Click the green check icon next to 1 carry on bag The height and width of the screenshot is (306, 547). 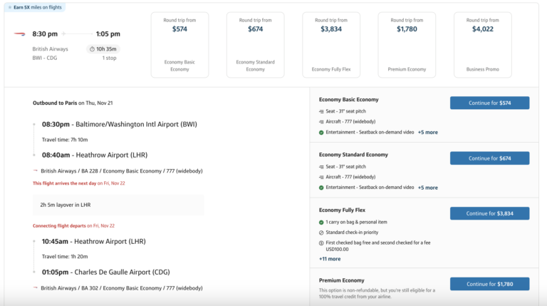tap(321, 223)
